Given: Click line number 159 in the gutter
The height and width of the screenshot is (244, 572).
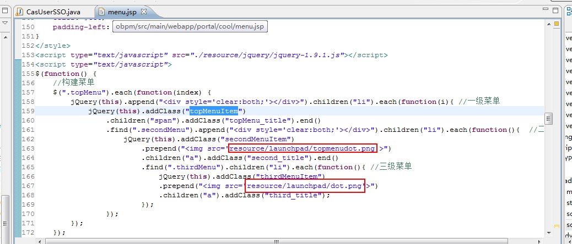Looking at the screenshot, I should [28, 111].
